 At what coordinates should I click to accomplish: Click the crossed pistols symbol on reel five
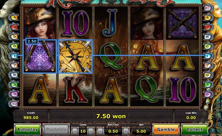point(182,23)
